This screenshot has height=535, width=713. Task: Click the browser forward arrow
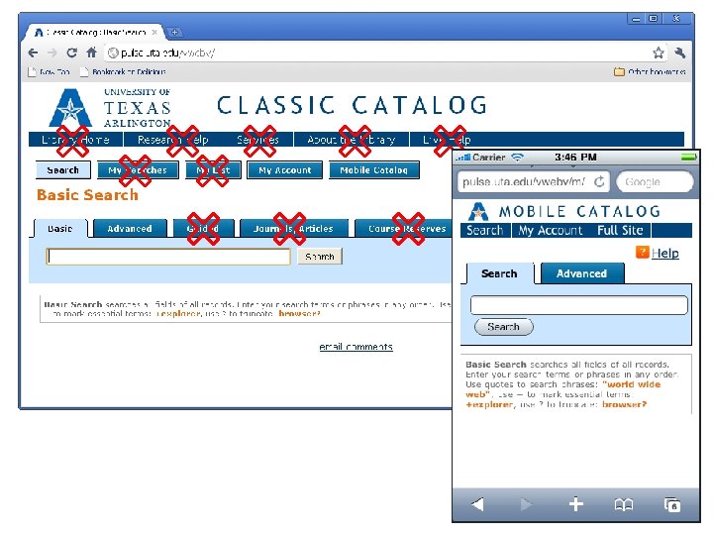click(51, 53)
